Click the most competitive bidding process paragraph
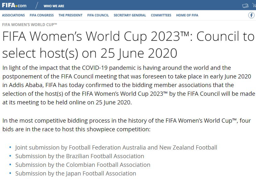Image resolution: width=256 pixels, height=179 pixels. pyautogui.click(x=127, y=125)
